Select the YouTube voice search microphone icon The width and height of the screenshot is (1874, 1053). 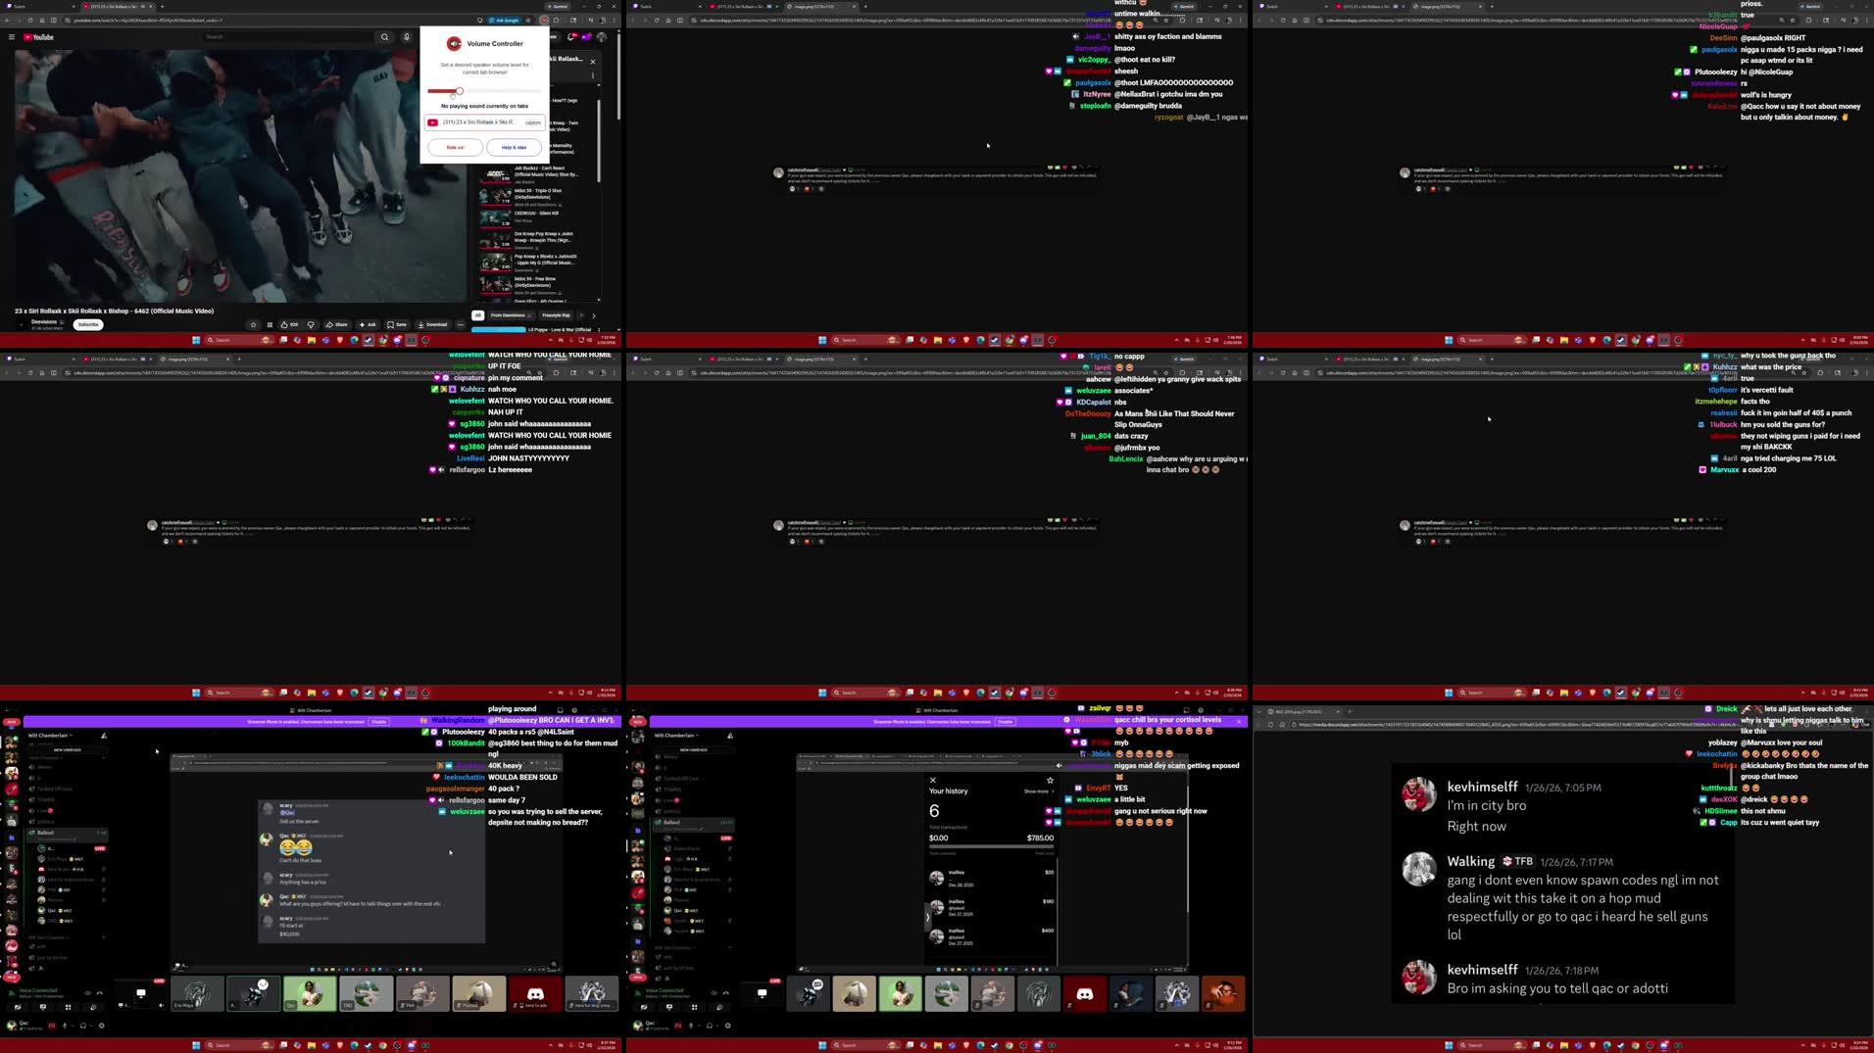click(407, 37)
